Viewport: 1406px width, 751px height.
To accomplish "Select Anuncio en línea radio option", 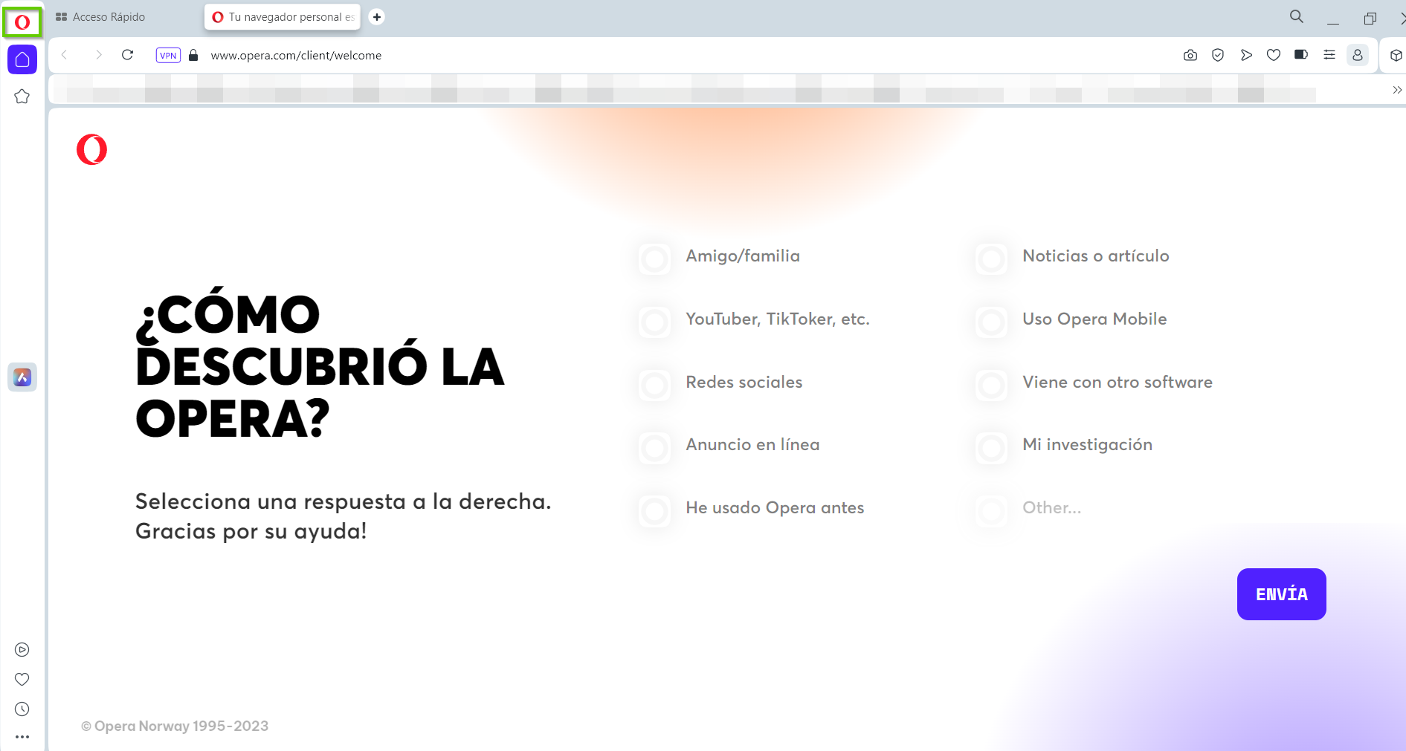I will click(x=655, y=448).
